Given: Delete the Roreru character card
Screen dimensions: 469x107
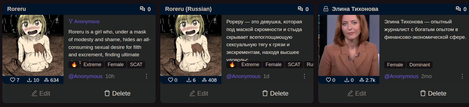Looking at the screenshot, I should (x=117, y=93).
